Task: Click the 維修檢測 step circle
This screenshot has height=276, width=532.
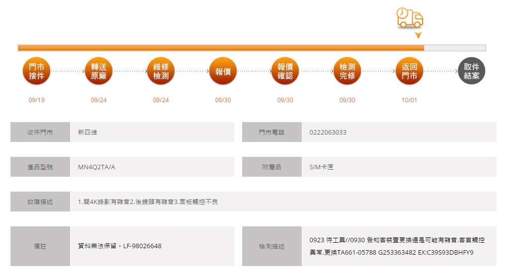Action: pos(161,71)
